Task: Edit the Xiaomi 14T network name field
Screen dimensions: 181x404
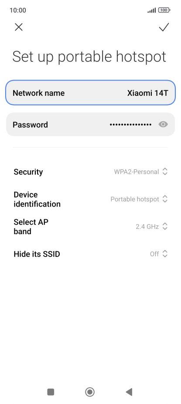Action: pos(90,93)
